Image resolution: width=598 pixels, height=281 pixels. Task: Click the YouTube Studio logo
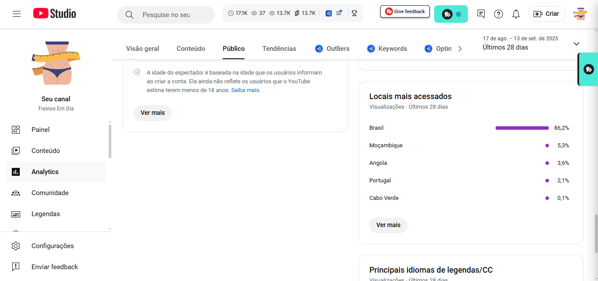55,14
